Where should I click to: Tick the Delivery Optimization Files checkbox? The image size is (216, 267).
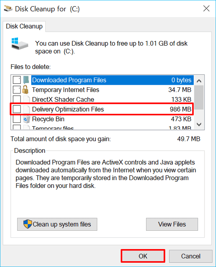17,109
